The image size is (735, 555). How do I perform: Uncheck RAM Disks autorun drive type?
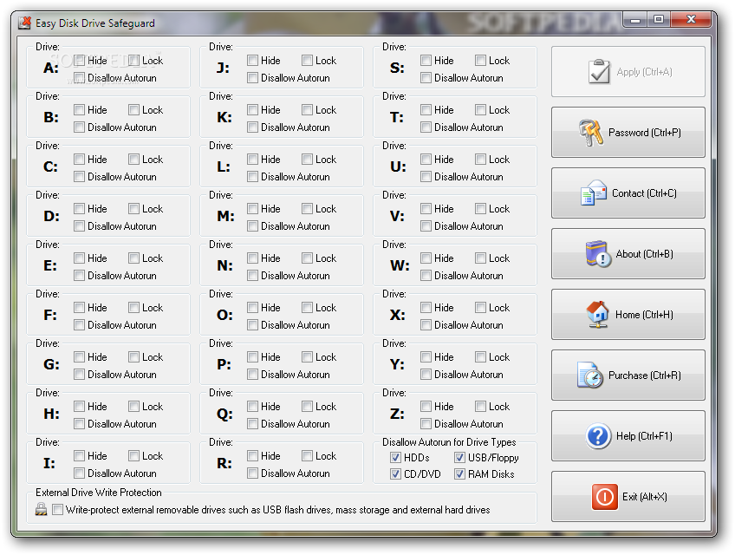click(x=459, y=473)
